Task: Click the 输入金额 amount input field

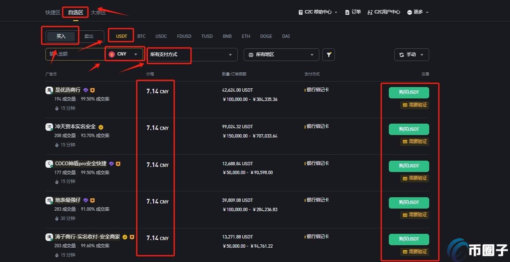Action: click(x=76, y=54)
